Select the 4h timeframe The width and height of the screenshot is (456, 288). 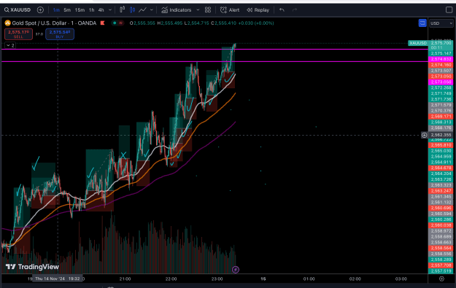coord(101,10)
